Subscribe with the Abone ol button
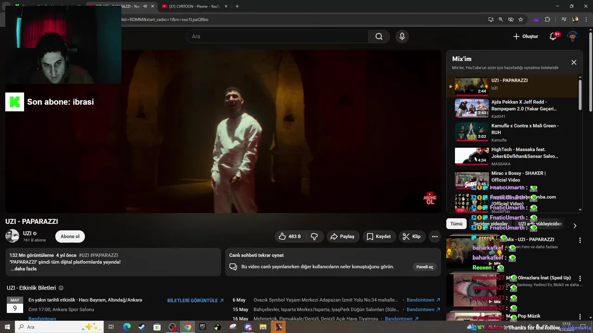Image resolution: width=593 pixels, height=333 pixels. coord(70,236)
